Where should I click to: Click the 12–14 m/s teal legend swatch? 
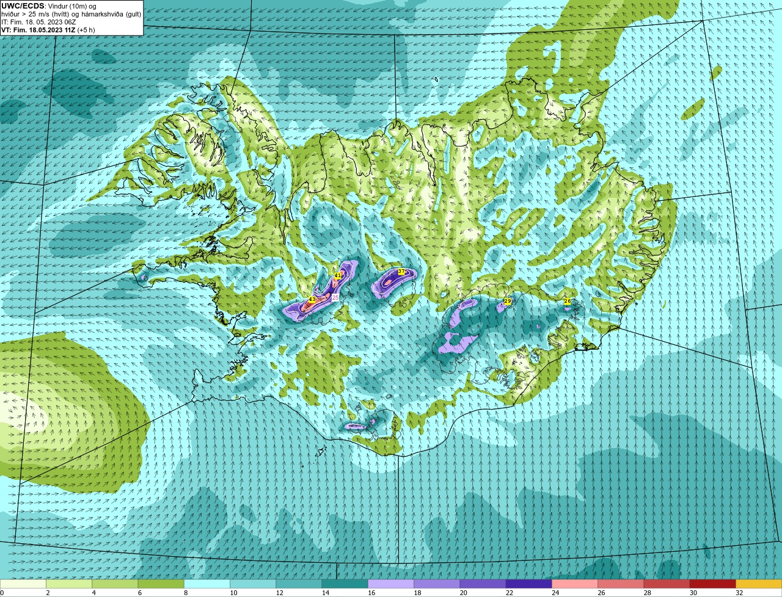(x=299, y=584)
